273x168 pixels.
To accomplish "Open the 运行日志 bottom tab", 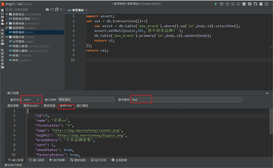I will click(99, 160).
